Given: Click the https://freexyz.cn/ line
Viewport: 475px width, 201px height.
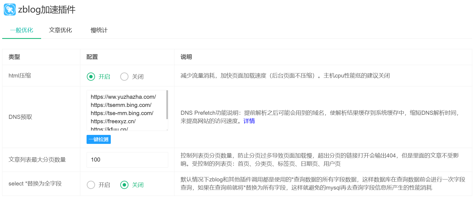Looking at the screenshot, I should [113, 121].
